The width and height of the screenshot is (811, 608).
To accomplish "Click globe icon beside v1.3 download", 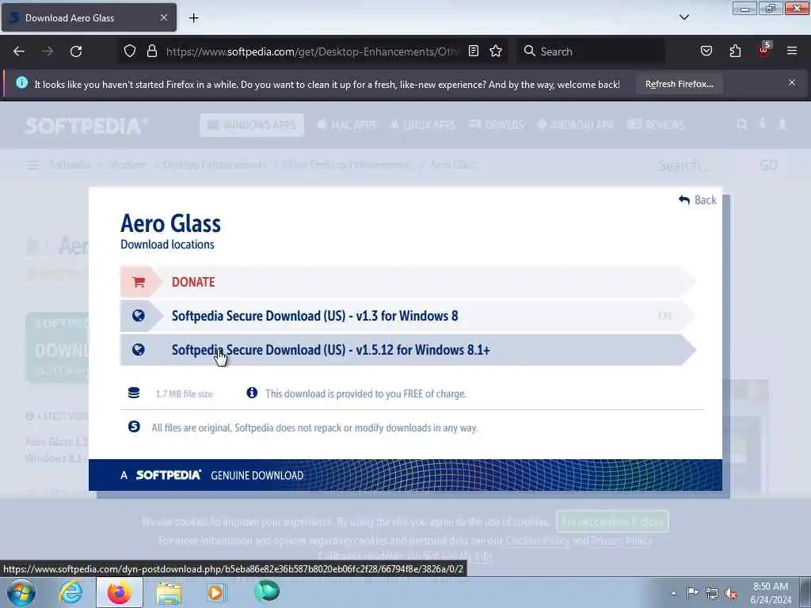I will (138, 315).
